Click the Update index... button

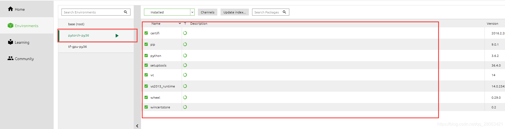235,12
